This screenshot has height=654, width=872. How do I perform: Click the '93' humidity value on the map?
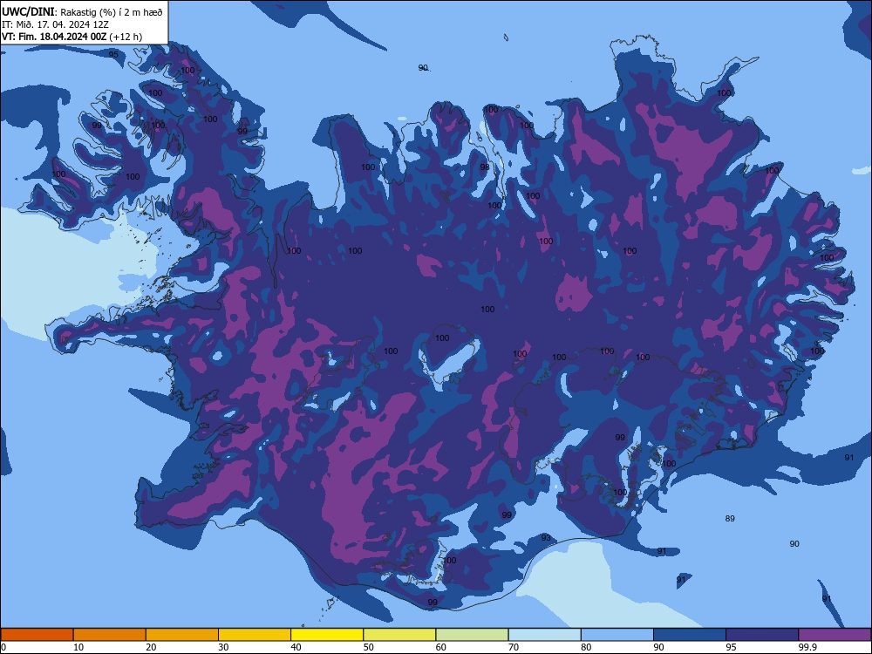point(546,537)
